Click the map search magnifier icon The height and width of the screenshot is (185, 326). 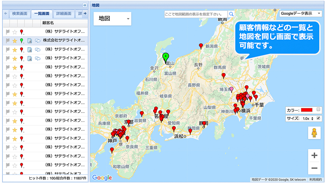point(231,14)
